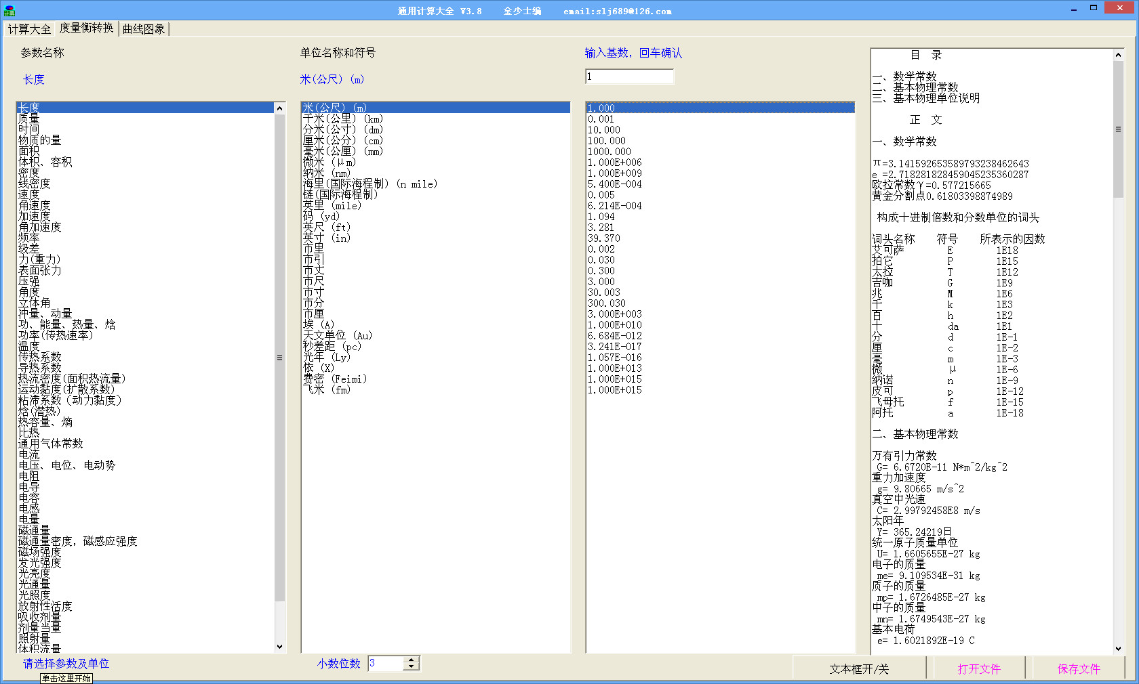Click the parameter list scrollbar thumb
The height and width of the screenshot is (684, 1139).
pos(279,358)
